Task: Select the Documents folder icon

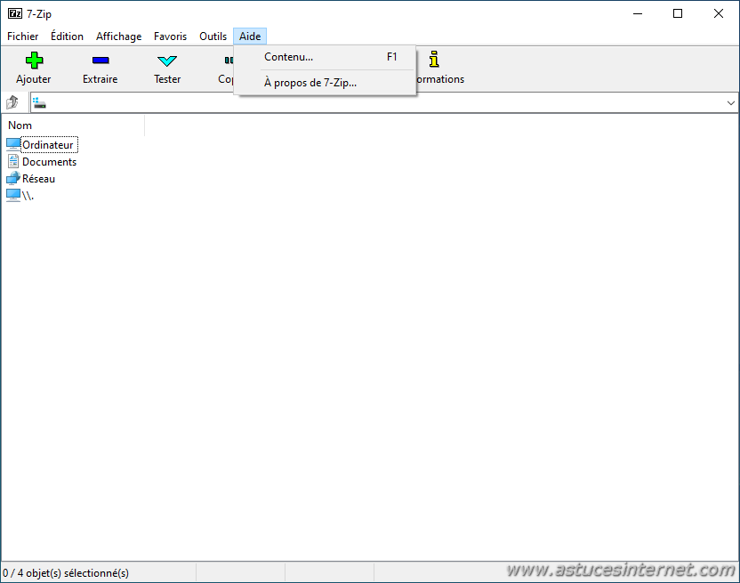Action: click(x=13, y=161)
